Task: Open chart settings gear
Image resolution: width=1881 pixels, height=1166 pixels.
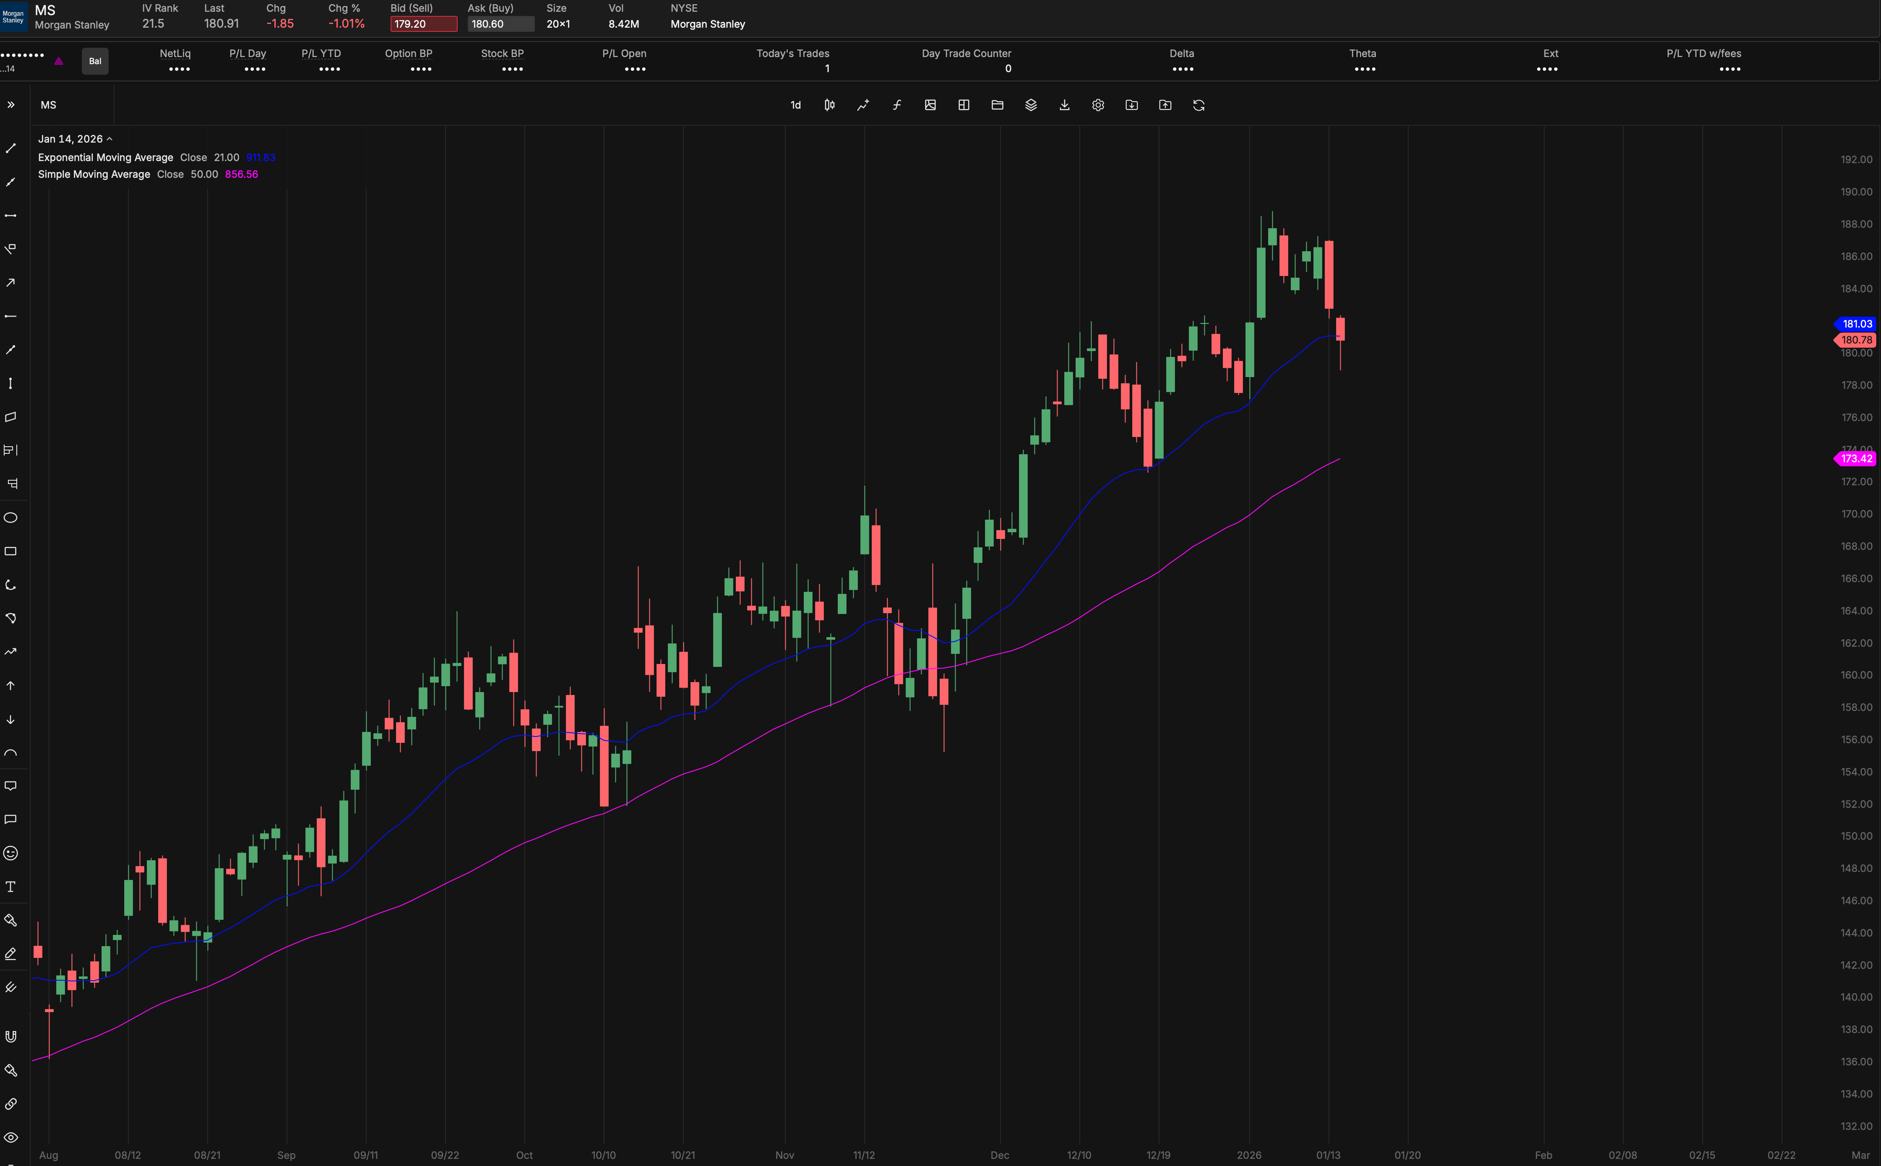Action: click(1097, 105)
